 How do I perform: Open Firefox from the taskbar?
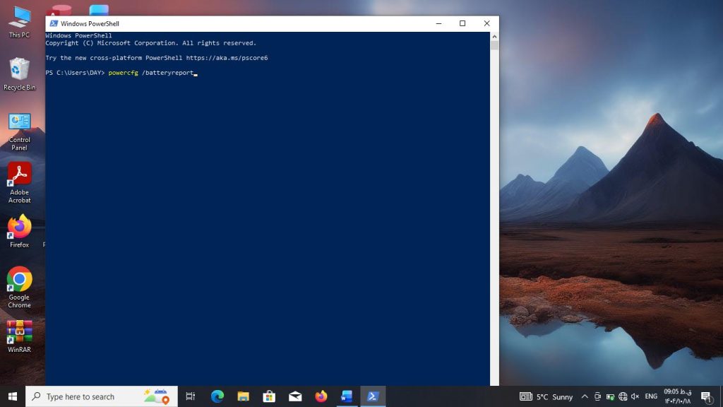321,396
